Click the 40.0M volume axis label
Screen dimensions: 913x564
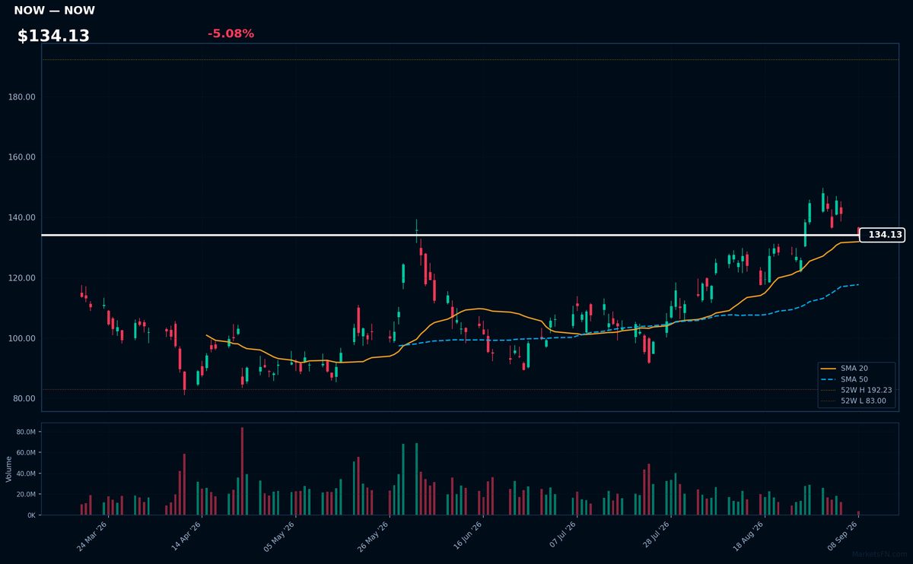tap(26, 474)
